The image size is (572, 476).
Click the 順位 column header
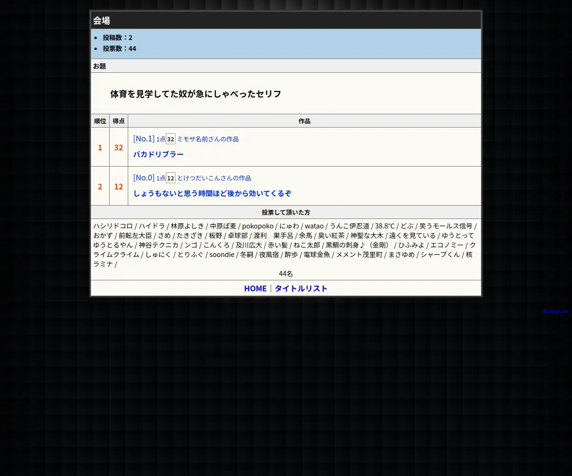[x=100, y=121]
